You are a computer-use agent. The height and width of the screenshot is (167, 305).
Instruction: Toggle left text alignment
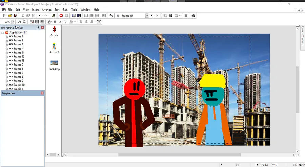[81, 22]
